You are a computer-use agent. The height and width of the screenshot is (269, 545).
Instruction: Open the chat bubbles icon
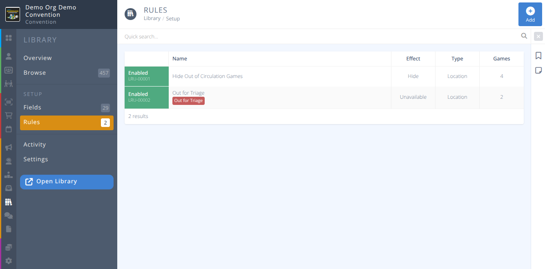click(x=9, y=216)
